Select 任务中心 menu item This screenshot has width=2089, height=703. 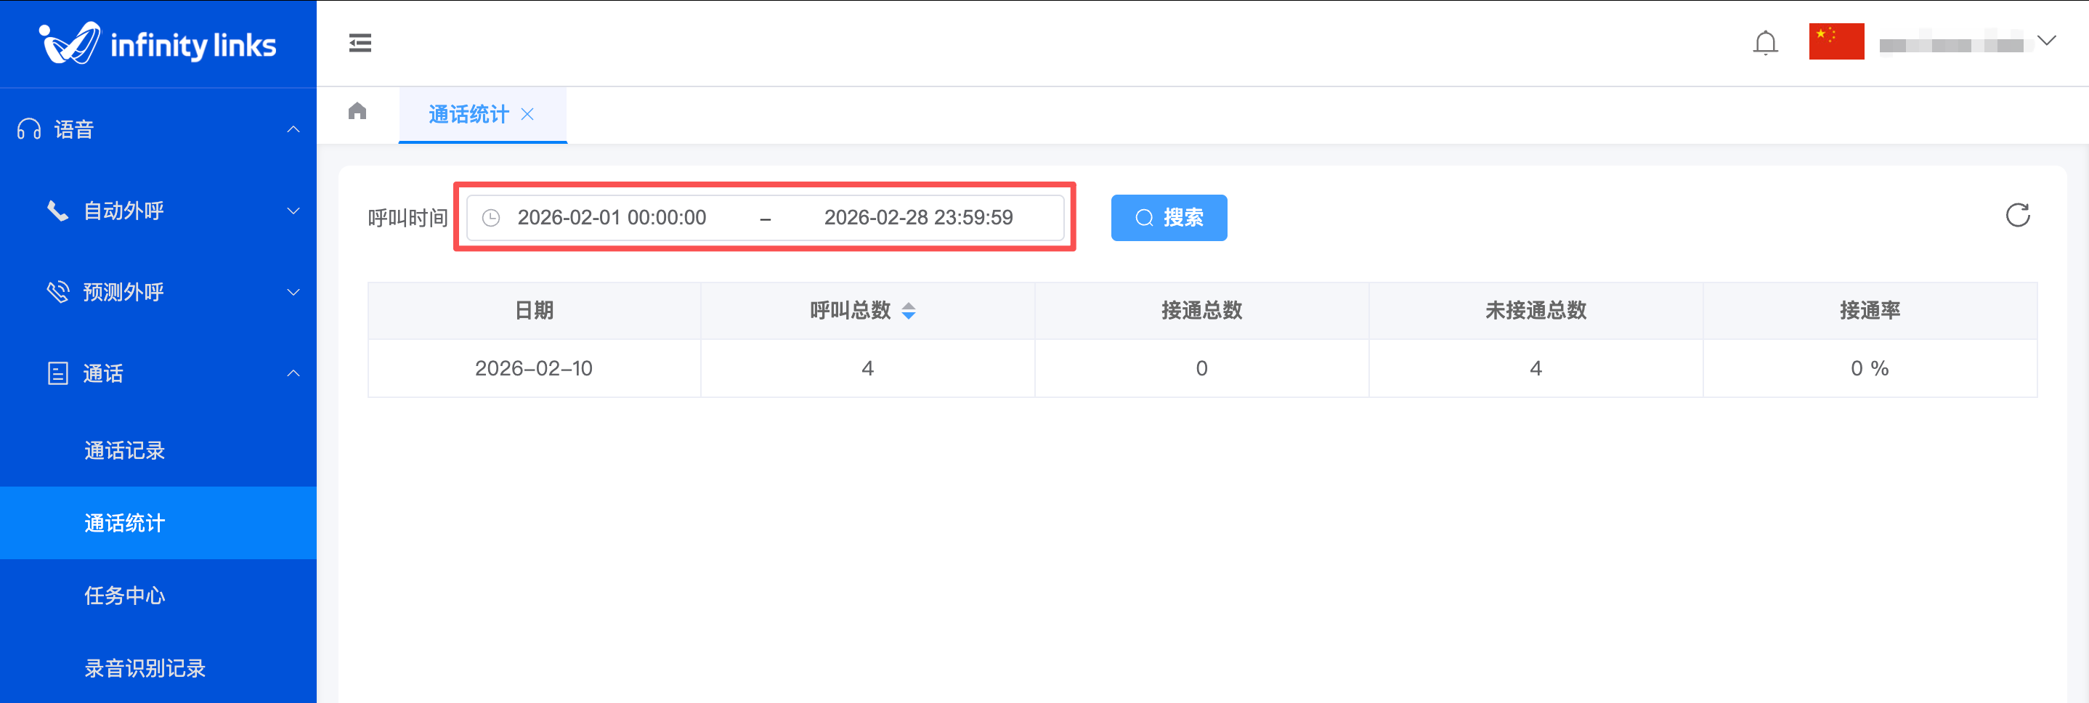(x=125, y=596)
